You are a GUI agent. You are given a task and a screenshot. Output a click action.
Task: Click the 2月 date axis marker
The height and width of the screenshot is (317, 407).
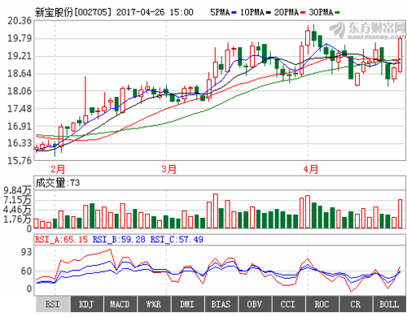[58, 169]
